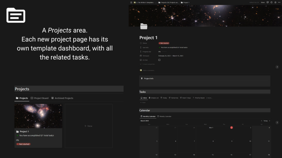Favorite the page with star icon
The width and height of the screenshot is (282, 158).
275,3
